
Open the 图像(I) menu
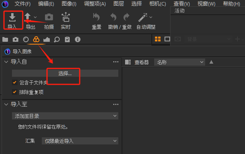pos(69,4)
